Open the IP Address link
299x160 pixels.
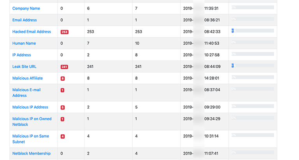tap(22, 55)
